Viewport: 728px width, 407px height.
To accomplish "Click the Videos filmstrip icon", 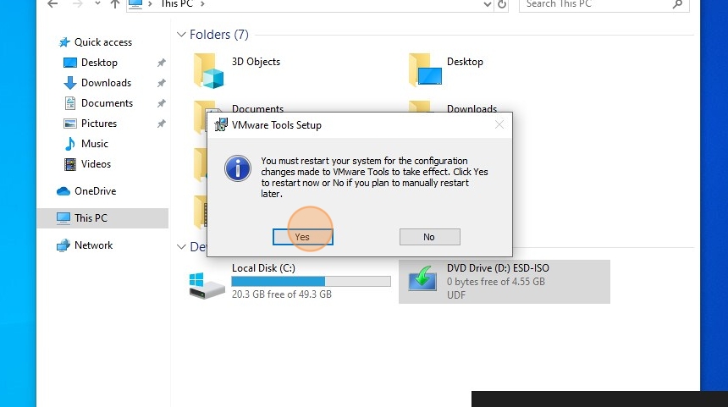I will click(70, 164).
